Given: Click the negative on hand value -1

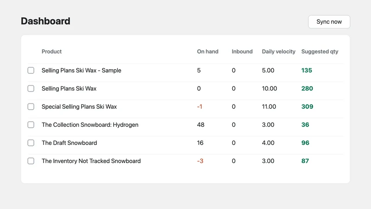Looking at the screenshot, I should pos(199,107).
